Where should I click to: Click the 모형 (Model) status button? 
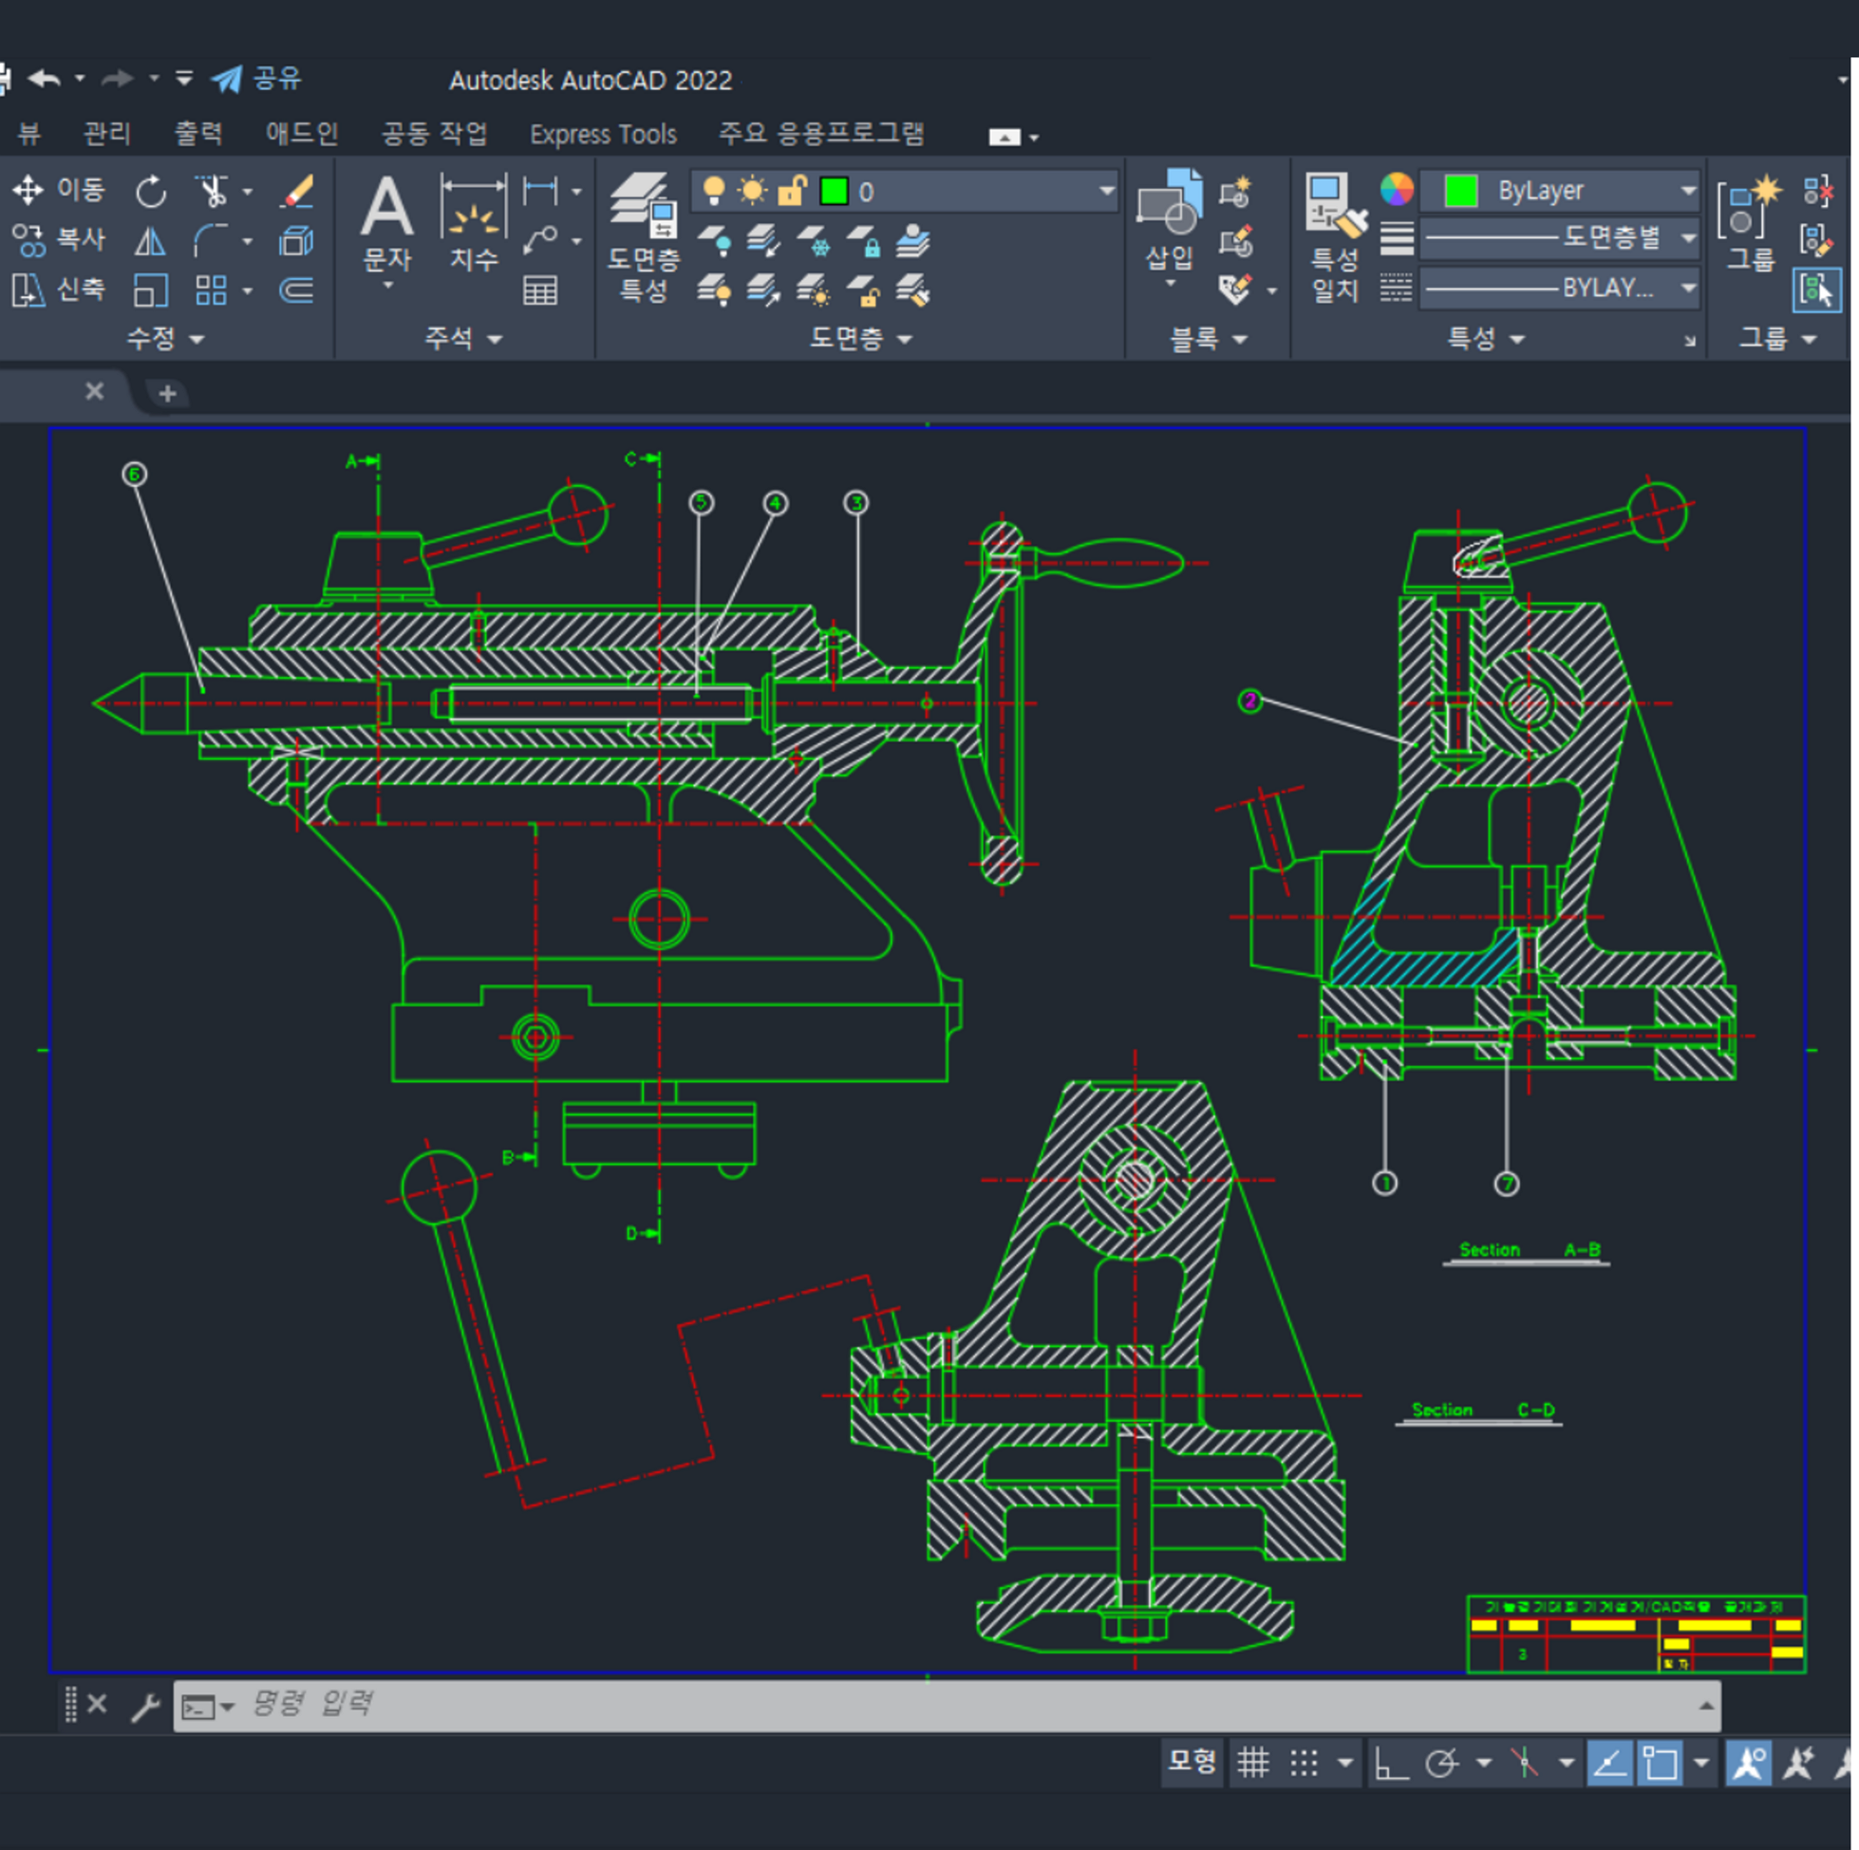tap(1192, 1762)
